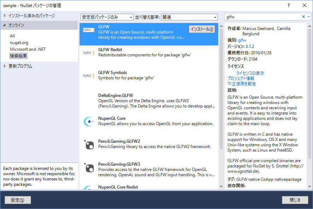
Task: Select the Pencil.Gaming.GLFW3 package row
Action: pos(149,172)
